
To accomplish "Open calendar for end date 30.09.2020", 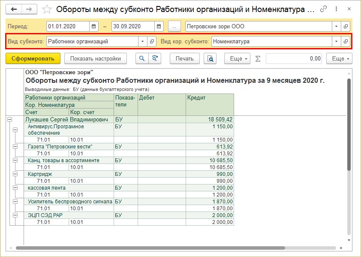I will 159,26.
